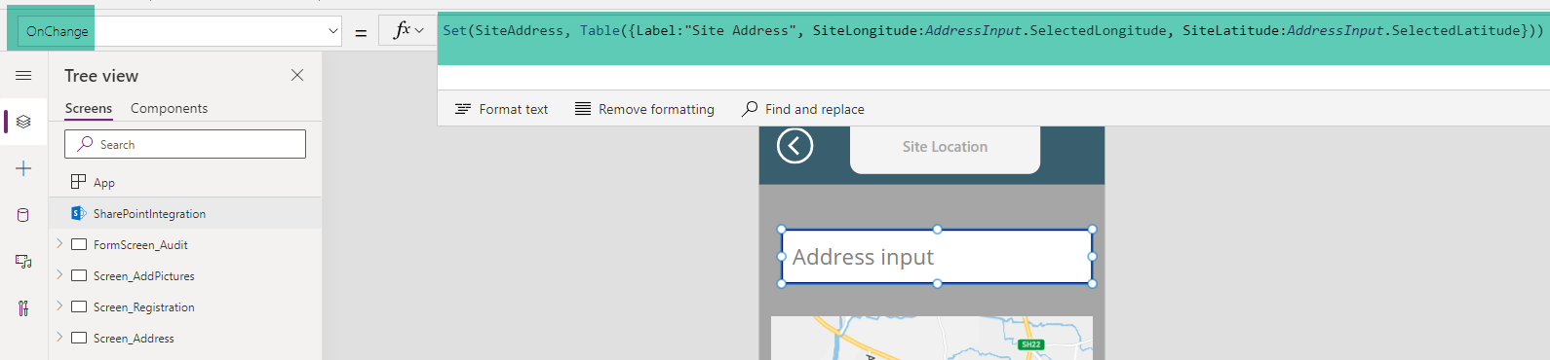Click the App grid icon
The height and width of the screenshot is (360, 1550).
click(x=79, y=182)
